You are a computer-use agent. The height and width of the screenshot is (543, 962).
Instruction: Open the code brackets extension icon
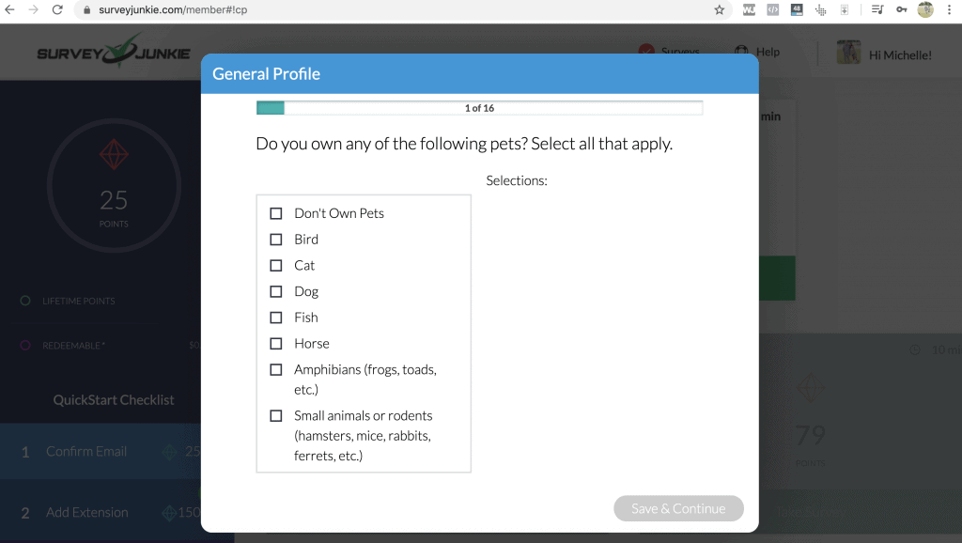[x=772, y=10]
